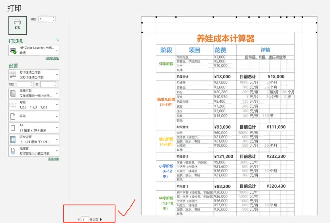Click the ¥15,000 cost cell
330x223 pixels.
click(221, 116)
